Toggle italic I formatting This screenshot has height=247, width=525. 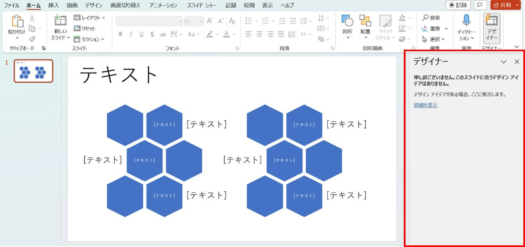point(131,34)
